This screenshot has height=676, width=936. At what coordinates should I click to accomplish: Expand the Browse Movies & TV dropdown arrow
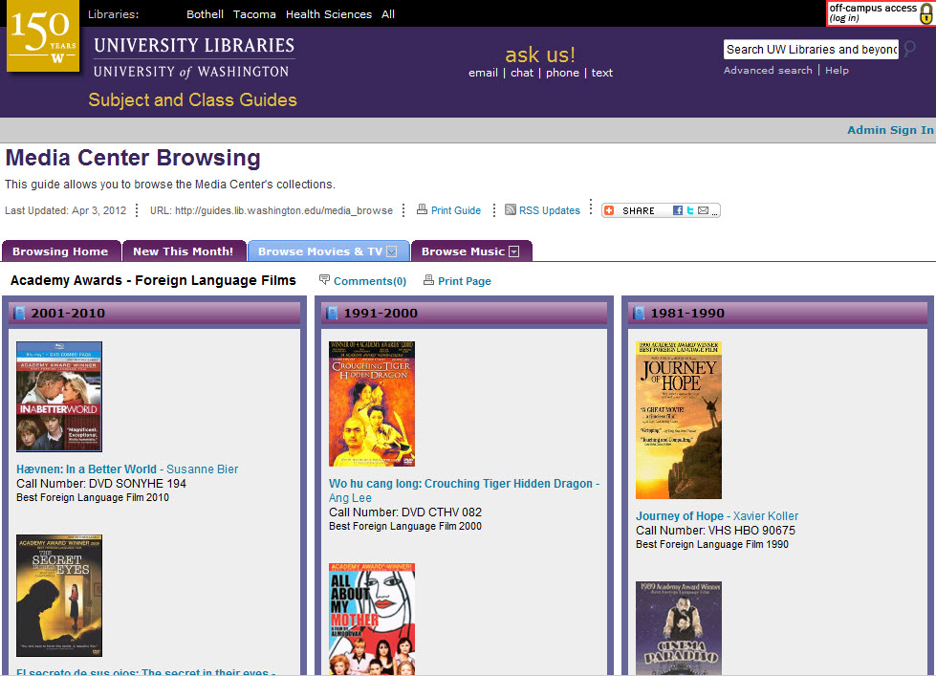pos(391,251)
